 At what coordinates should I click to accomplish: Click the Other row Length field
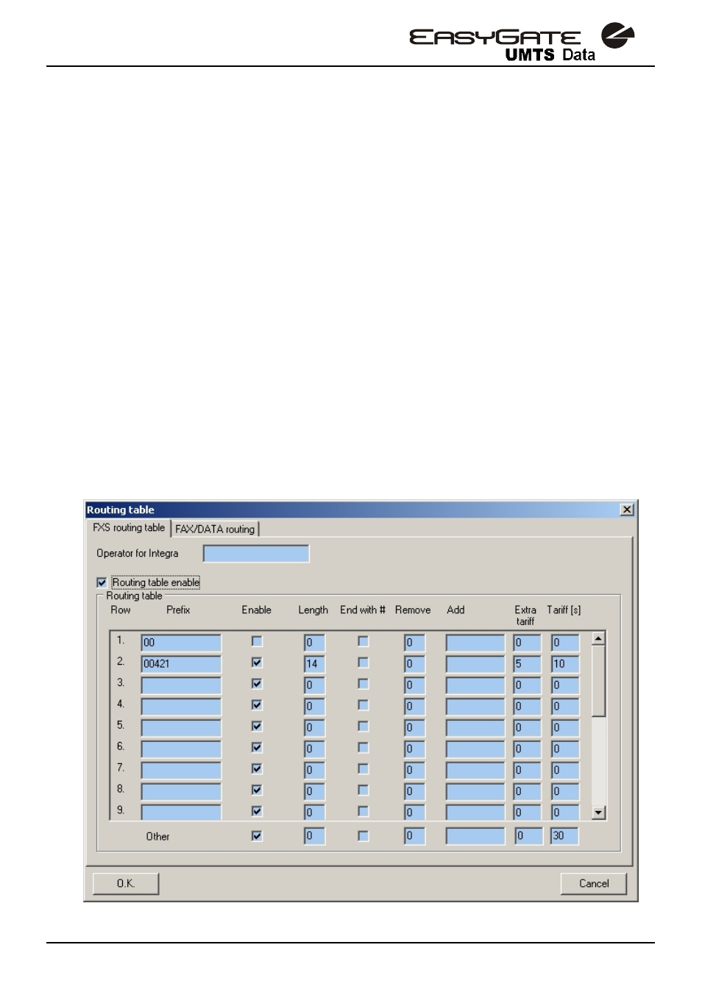point(314,836)
